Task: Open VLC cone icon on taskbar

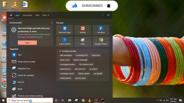Action: [89, 100]
